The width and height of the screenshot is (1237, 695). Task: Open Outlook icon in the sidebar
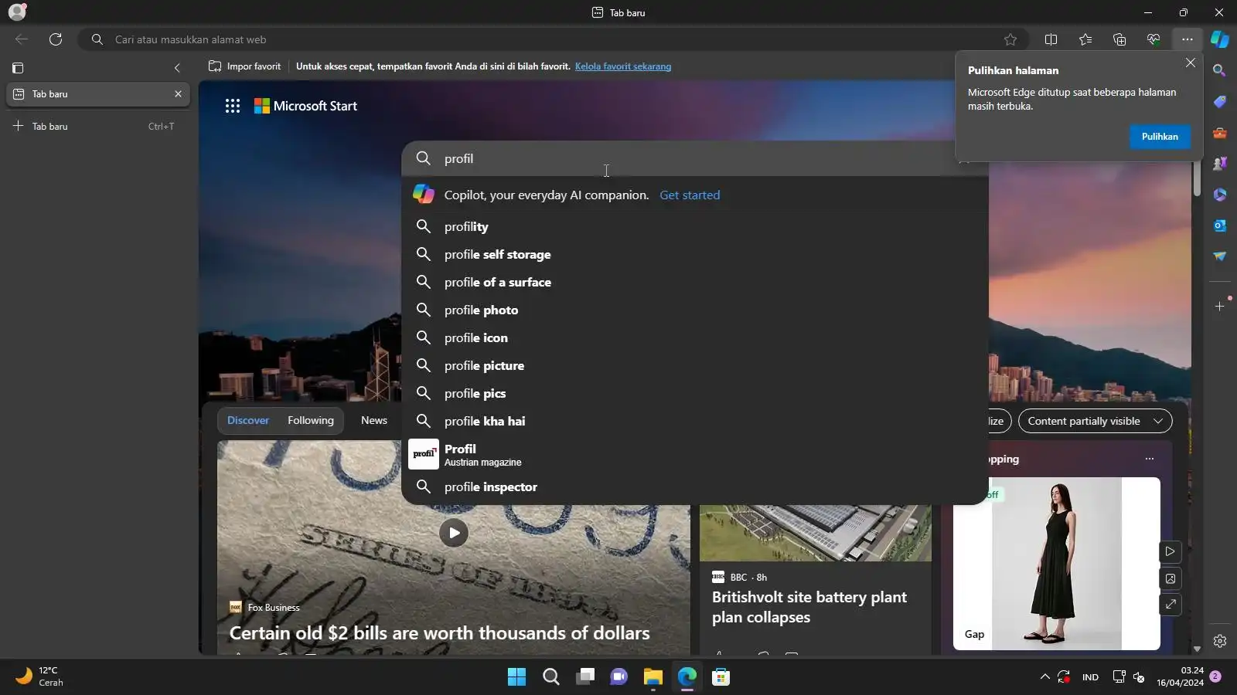point(1220,225)
